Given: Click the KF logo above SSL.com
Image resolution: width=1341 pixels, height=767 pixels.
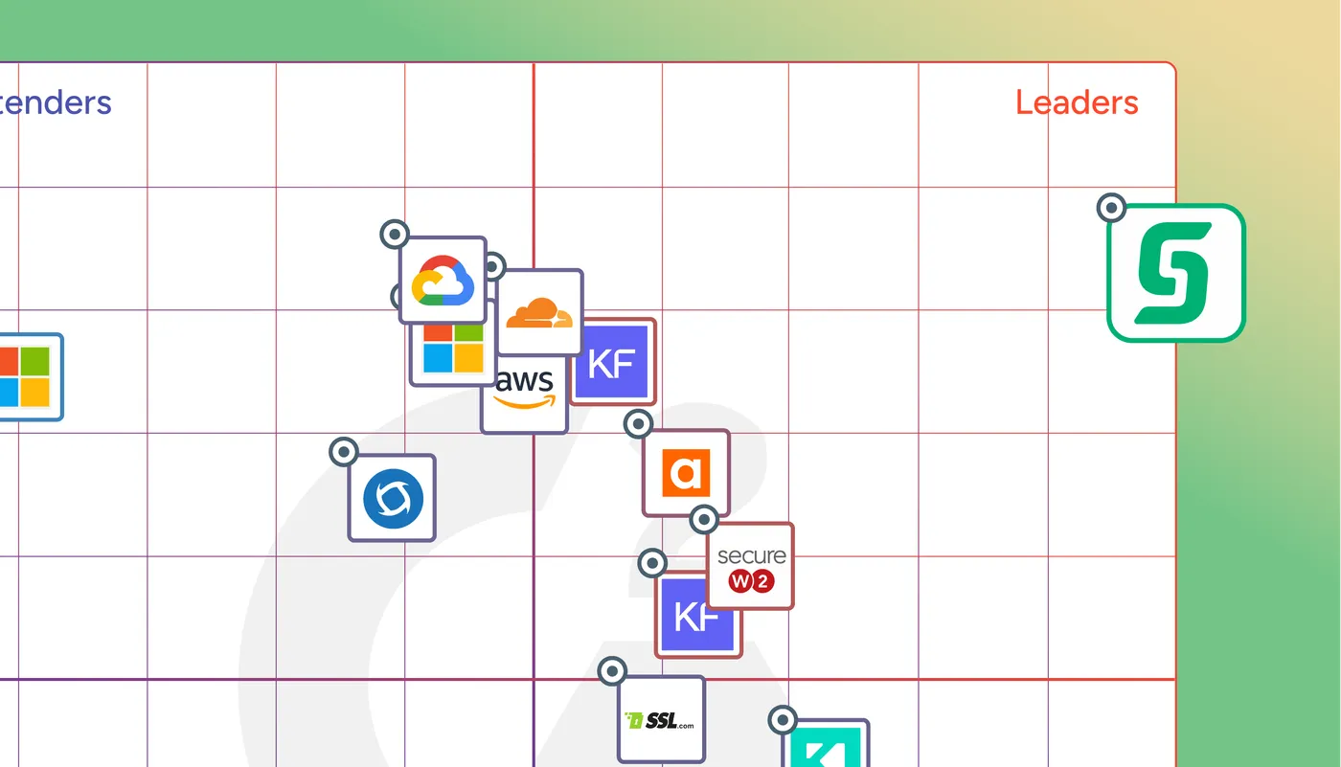Looking at the screenshot, I should pos(696,618).
